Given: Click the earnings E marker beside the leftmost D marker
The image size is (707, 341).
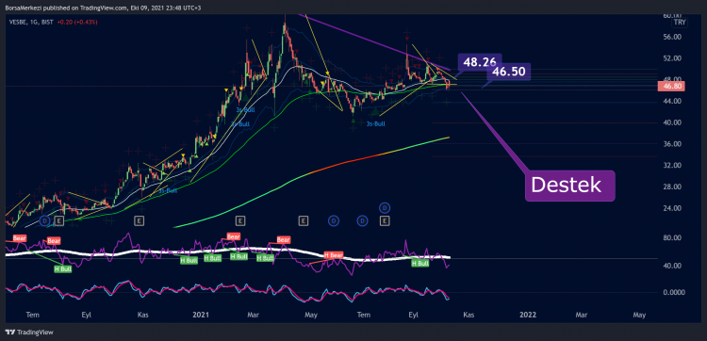Looking at the screenshot, I should coord(59,220).
